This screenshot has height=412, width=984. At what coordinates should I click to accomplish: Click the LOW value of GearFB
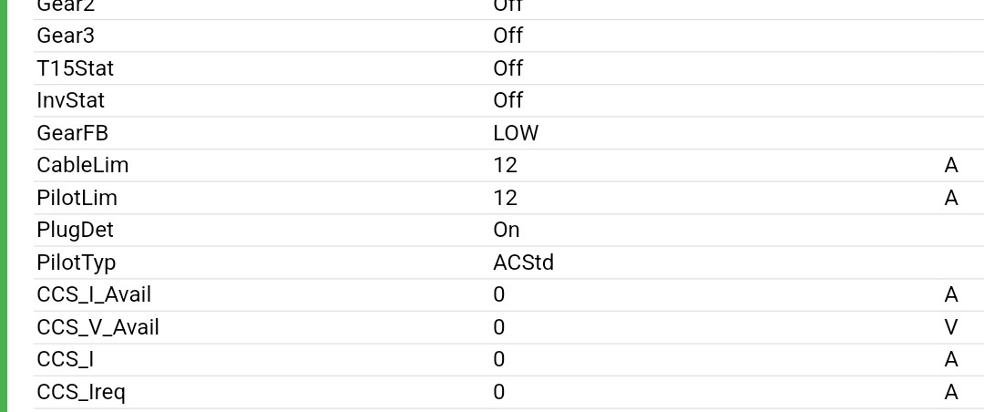516,133
